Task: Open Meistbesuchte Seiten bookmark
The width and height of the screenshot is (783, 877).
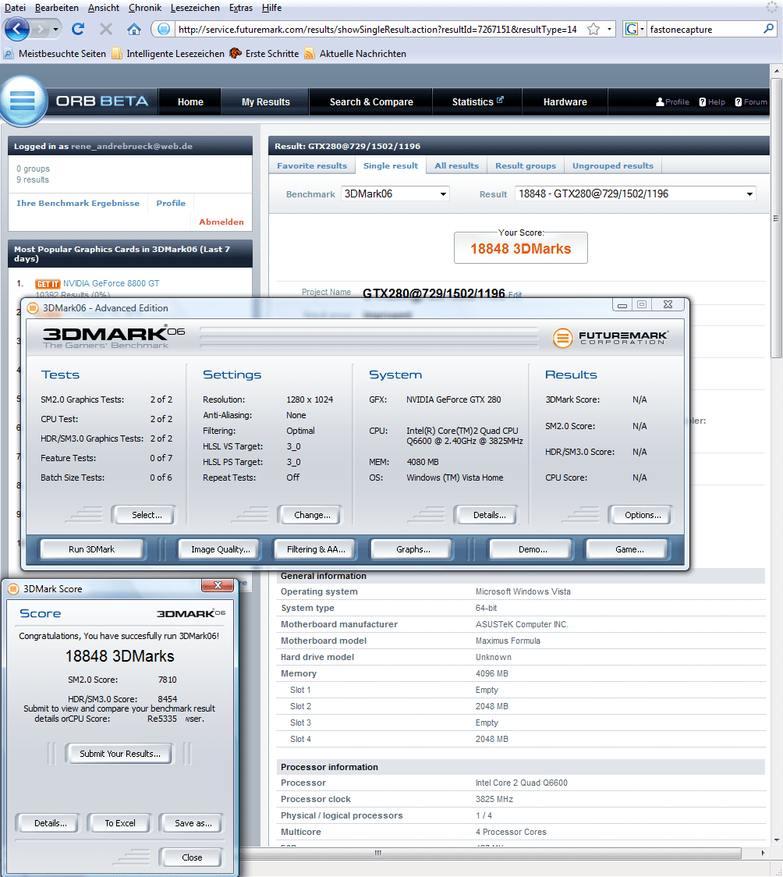Action: click(x=55, y=54)
